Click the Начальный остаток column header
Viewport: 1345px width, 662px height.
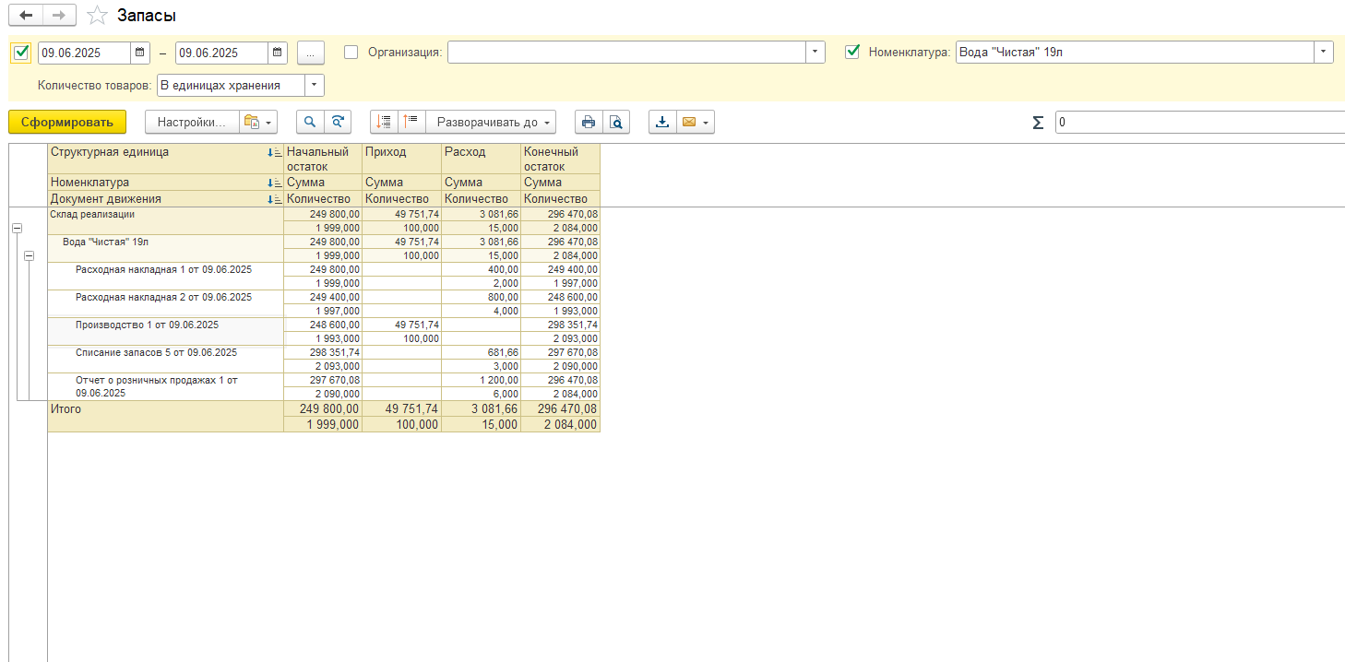click(x=323, y=159)
